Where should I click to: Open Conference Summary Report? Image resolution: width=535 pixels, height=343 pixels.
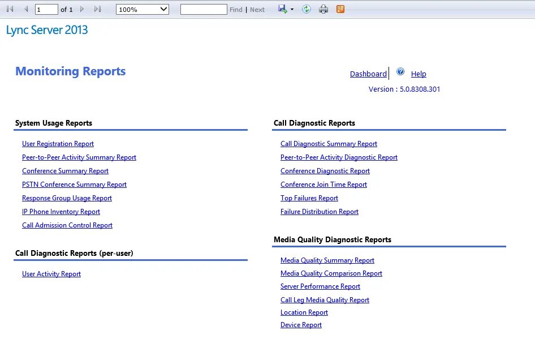click(x=65, y=171)
